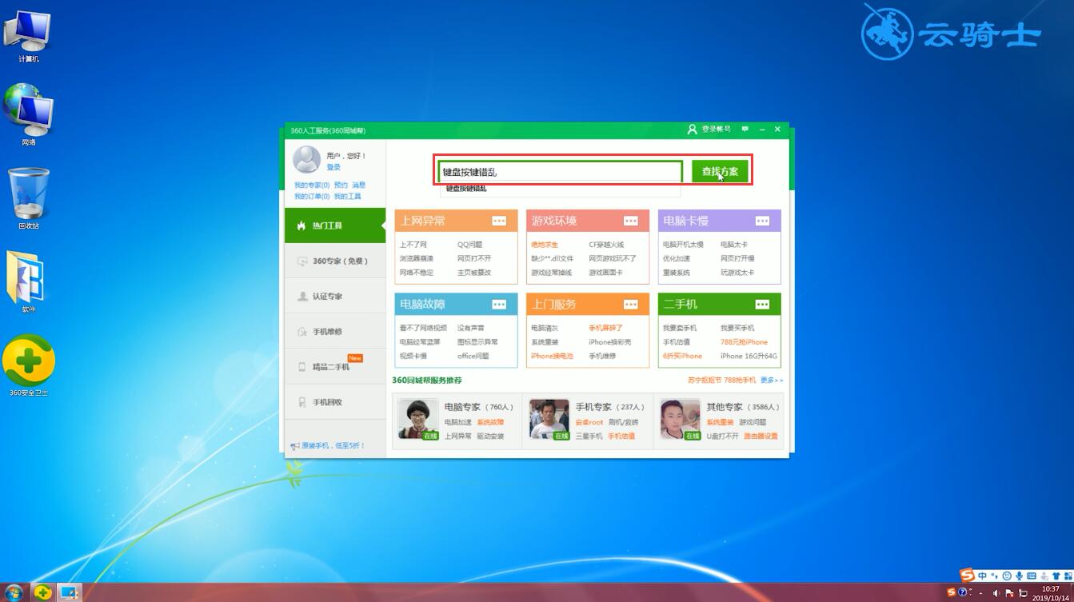This screenshot has height=602, width=1074.
Task: Click the 手机专家 expert photo
Action: [x=549, y=420]
